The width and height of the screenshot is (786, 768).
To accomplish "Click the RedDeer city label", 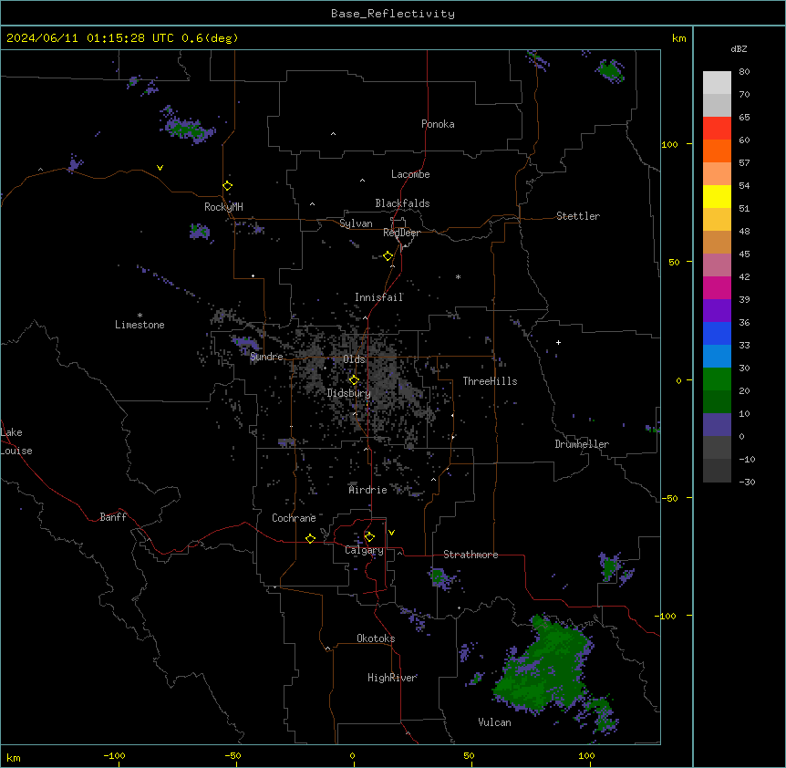I will (401, 233).
